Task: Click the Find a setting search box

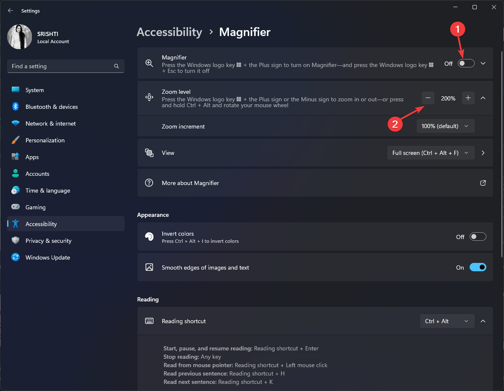Action: tap(66, 66)
